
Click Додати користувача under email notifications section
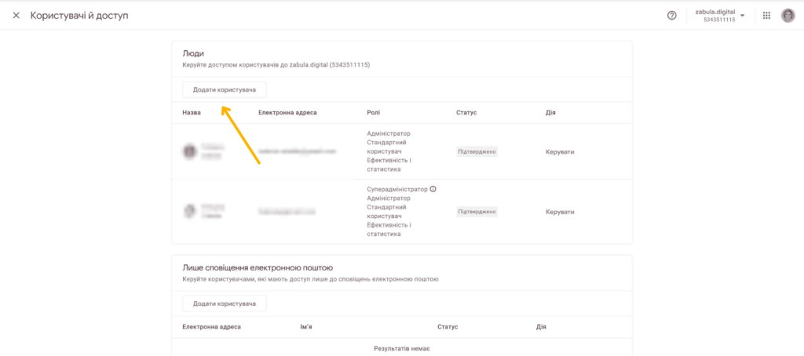point(225,303)
